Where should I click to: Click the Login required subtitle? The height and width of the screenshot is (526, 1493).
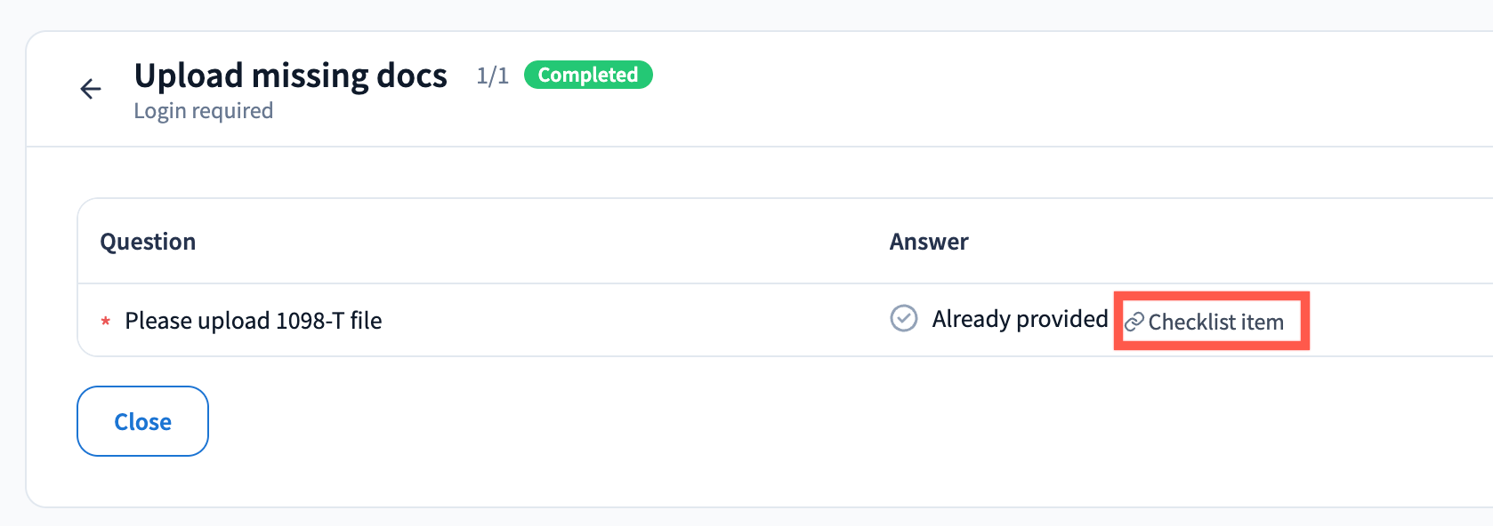(x=203, y=111)
